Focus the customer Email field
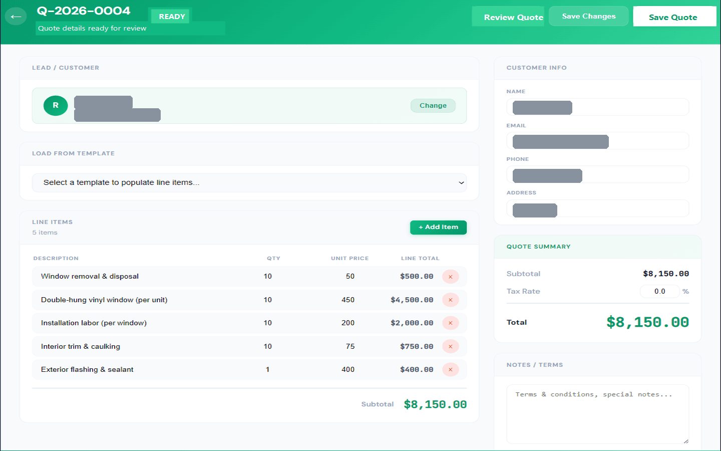 click(x=597, y=141)
